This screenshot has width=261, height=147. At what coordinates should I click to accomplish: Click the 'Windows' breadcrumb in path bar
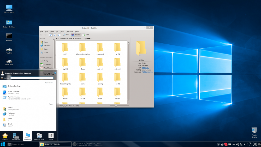(x=78, y=39)
